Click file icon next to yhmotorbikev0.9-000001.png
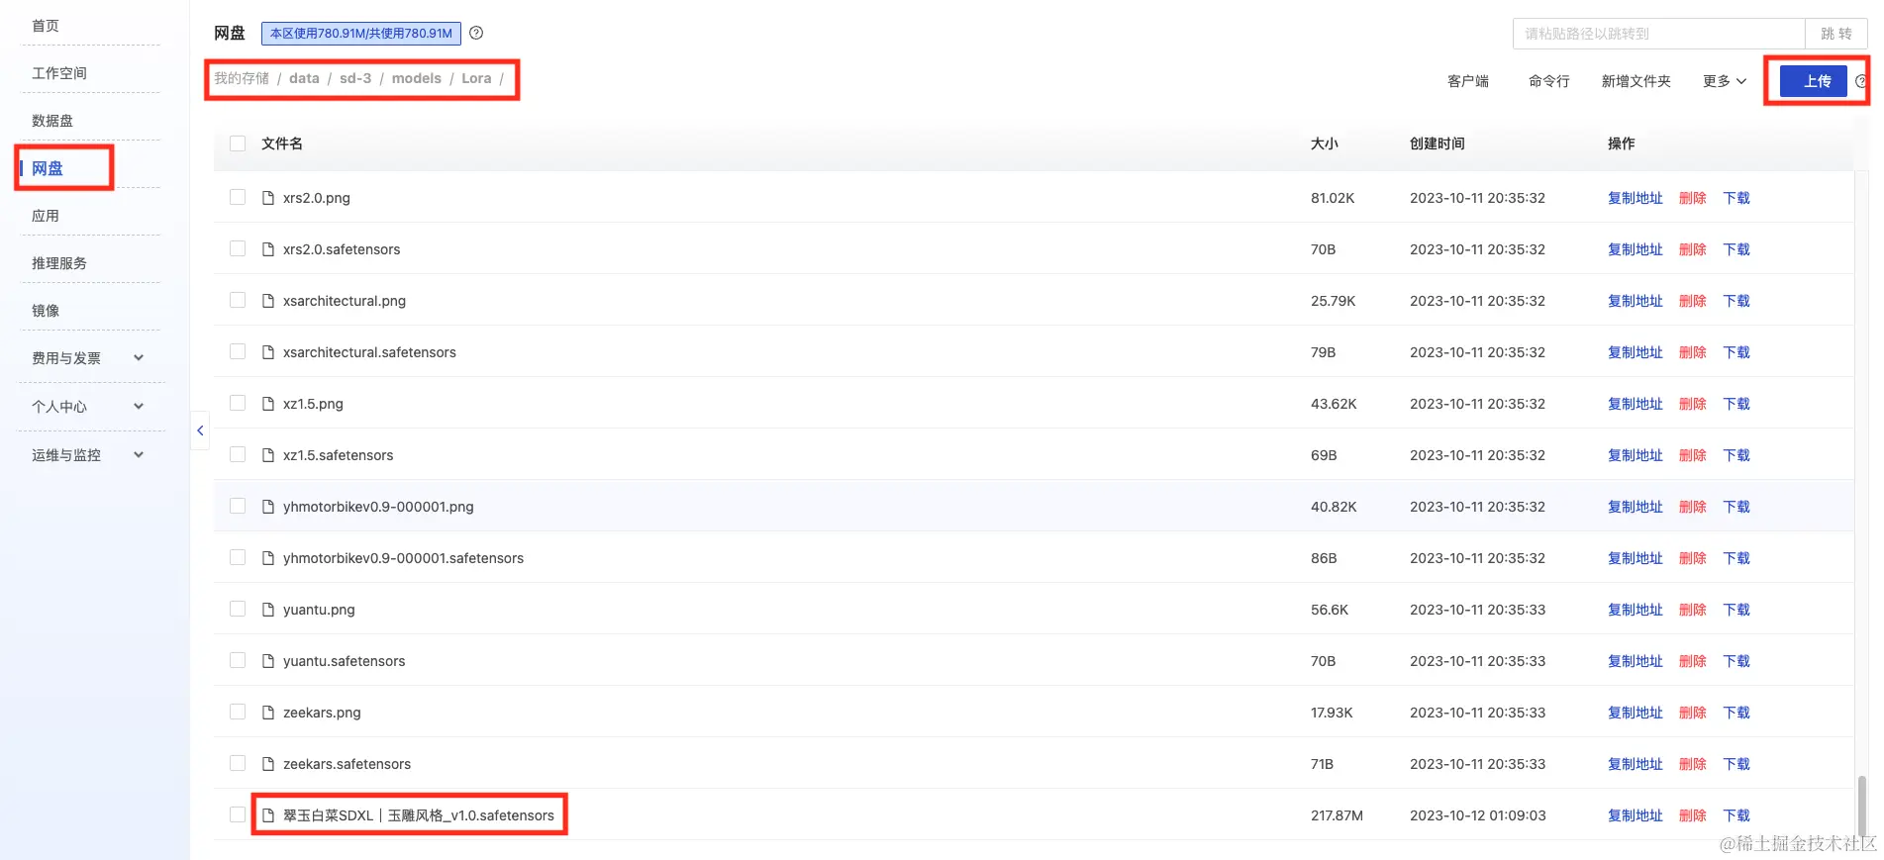This screenshot has width=1884, height=860. pyautogui.click(x=267, y=507)
